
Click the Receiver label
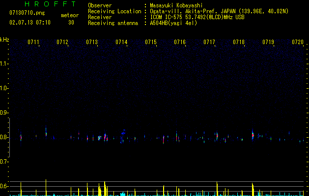point(100,17)
